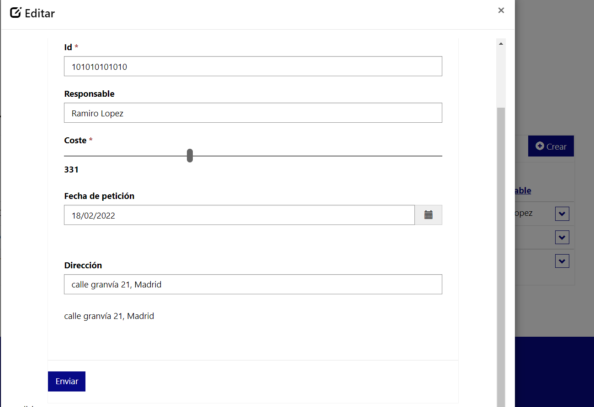The image size is (594, 407).
Task: Focus the Dirección address input box
Action: pos(253,284)
